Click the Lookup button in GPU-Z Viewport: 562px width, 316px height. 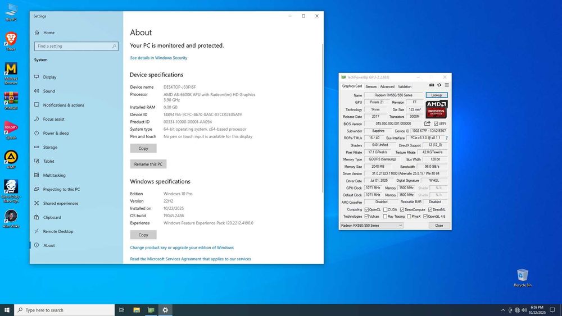point(437,95)
